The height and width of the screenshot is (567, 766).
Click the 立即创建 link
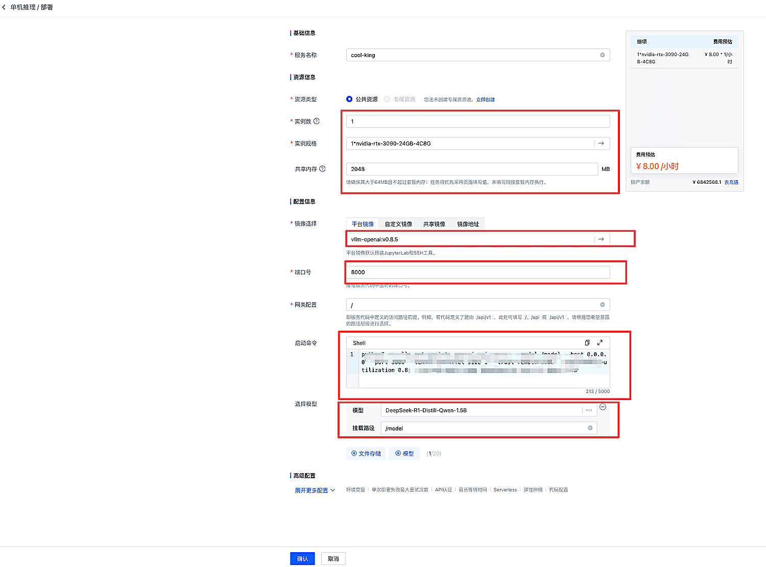(485, 100)
